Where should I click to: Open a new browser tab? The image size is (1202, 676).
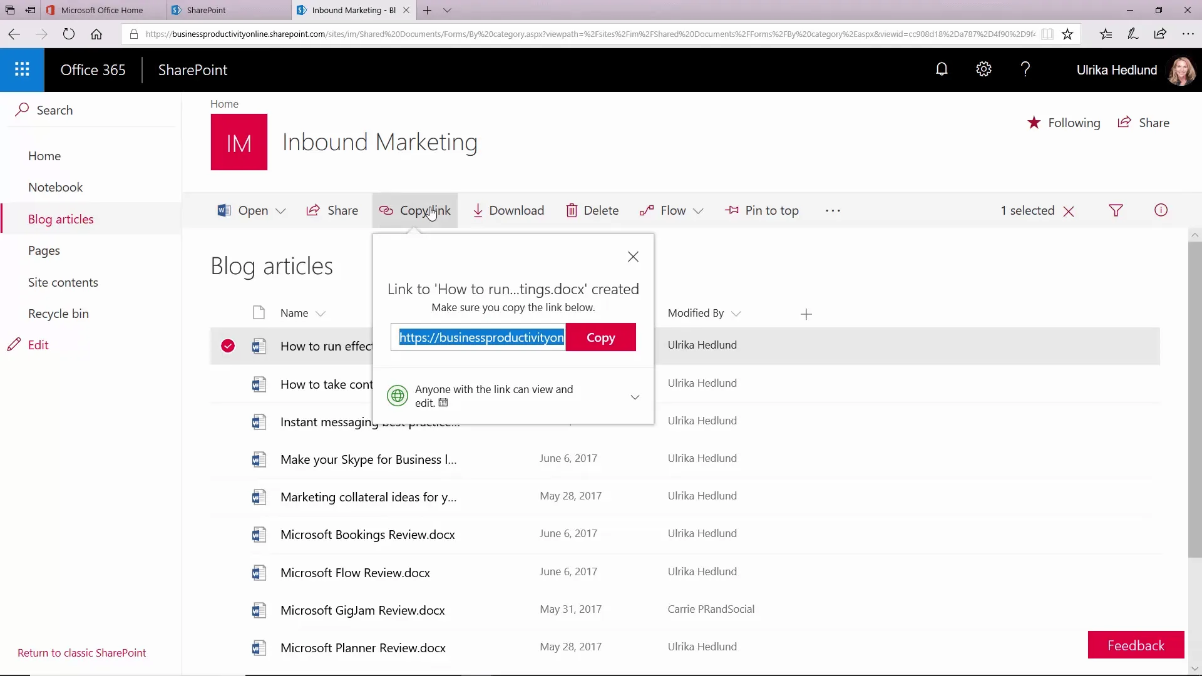pos(427,10)
